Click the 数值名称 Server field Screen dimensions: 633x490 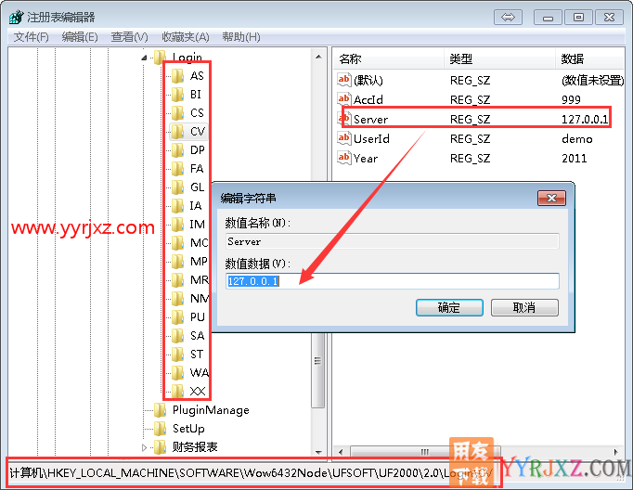point(393,241)
